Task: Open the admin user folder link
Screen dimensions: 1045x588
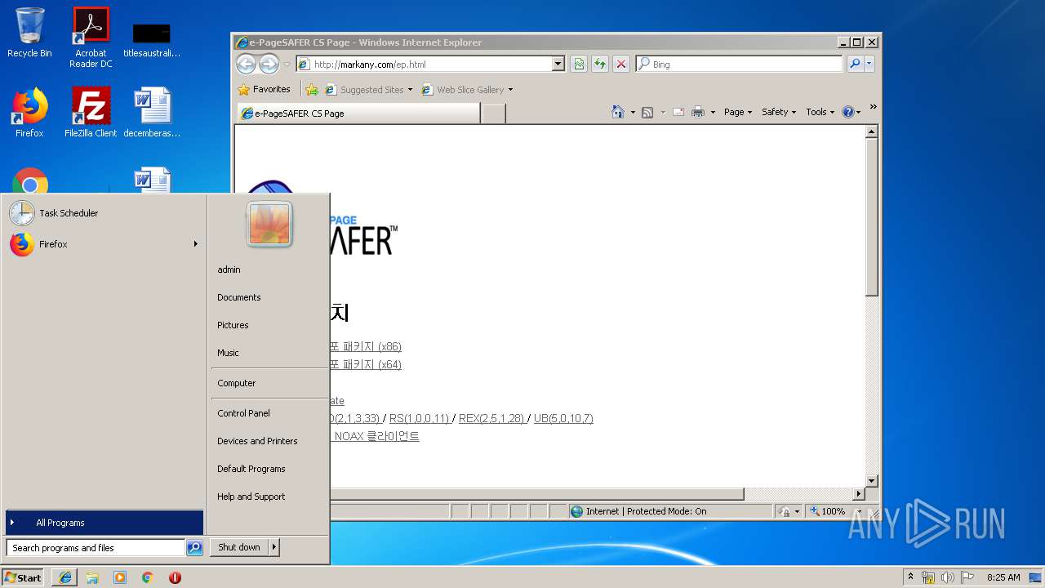Action: [229, 269]
